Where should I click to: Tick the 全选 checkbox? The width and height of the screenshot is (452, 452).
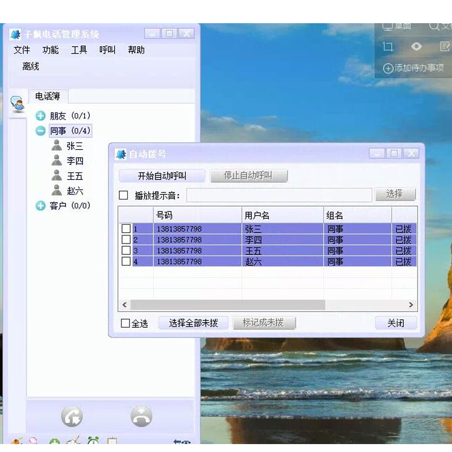point(125,323)
